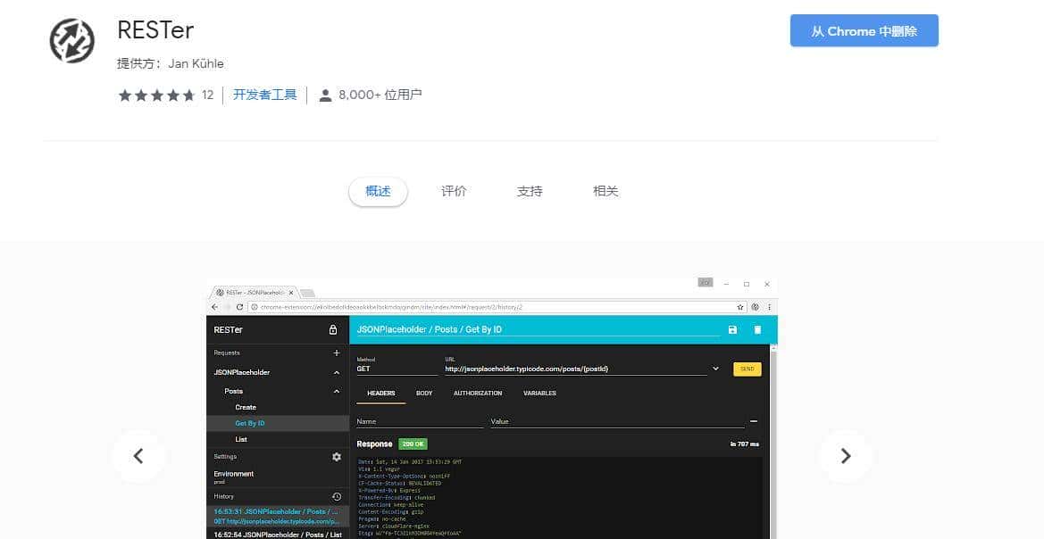Screen dimensions: 1044x539
Task: Switch to the 评价 tab
Action: (454, 191)
